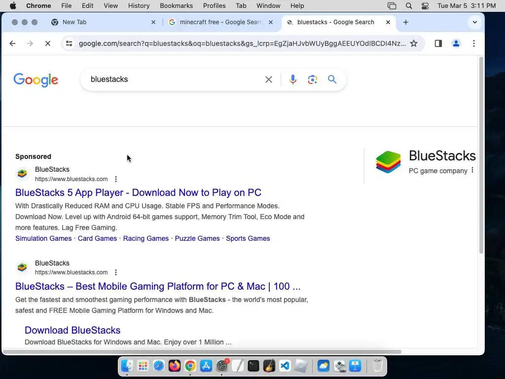Open Racing Games sitelink
Image resolution: width=505 pixels, height=379 pixels.
146,238
